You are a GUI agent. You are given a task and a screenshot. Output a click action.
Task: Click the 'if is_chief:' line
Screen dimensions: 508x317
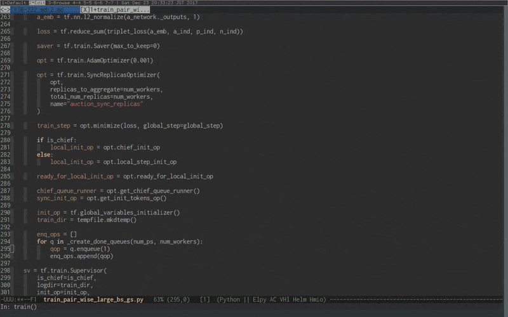(57, 140)
